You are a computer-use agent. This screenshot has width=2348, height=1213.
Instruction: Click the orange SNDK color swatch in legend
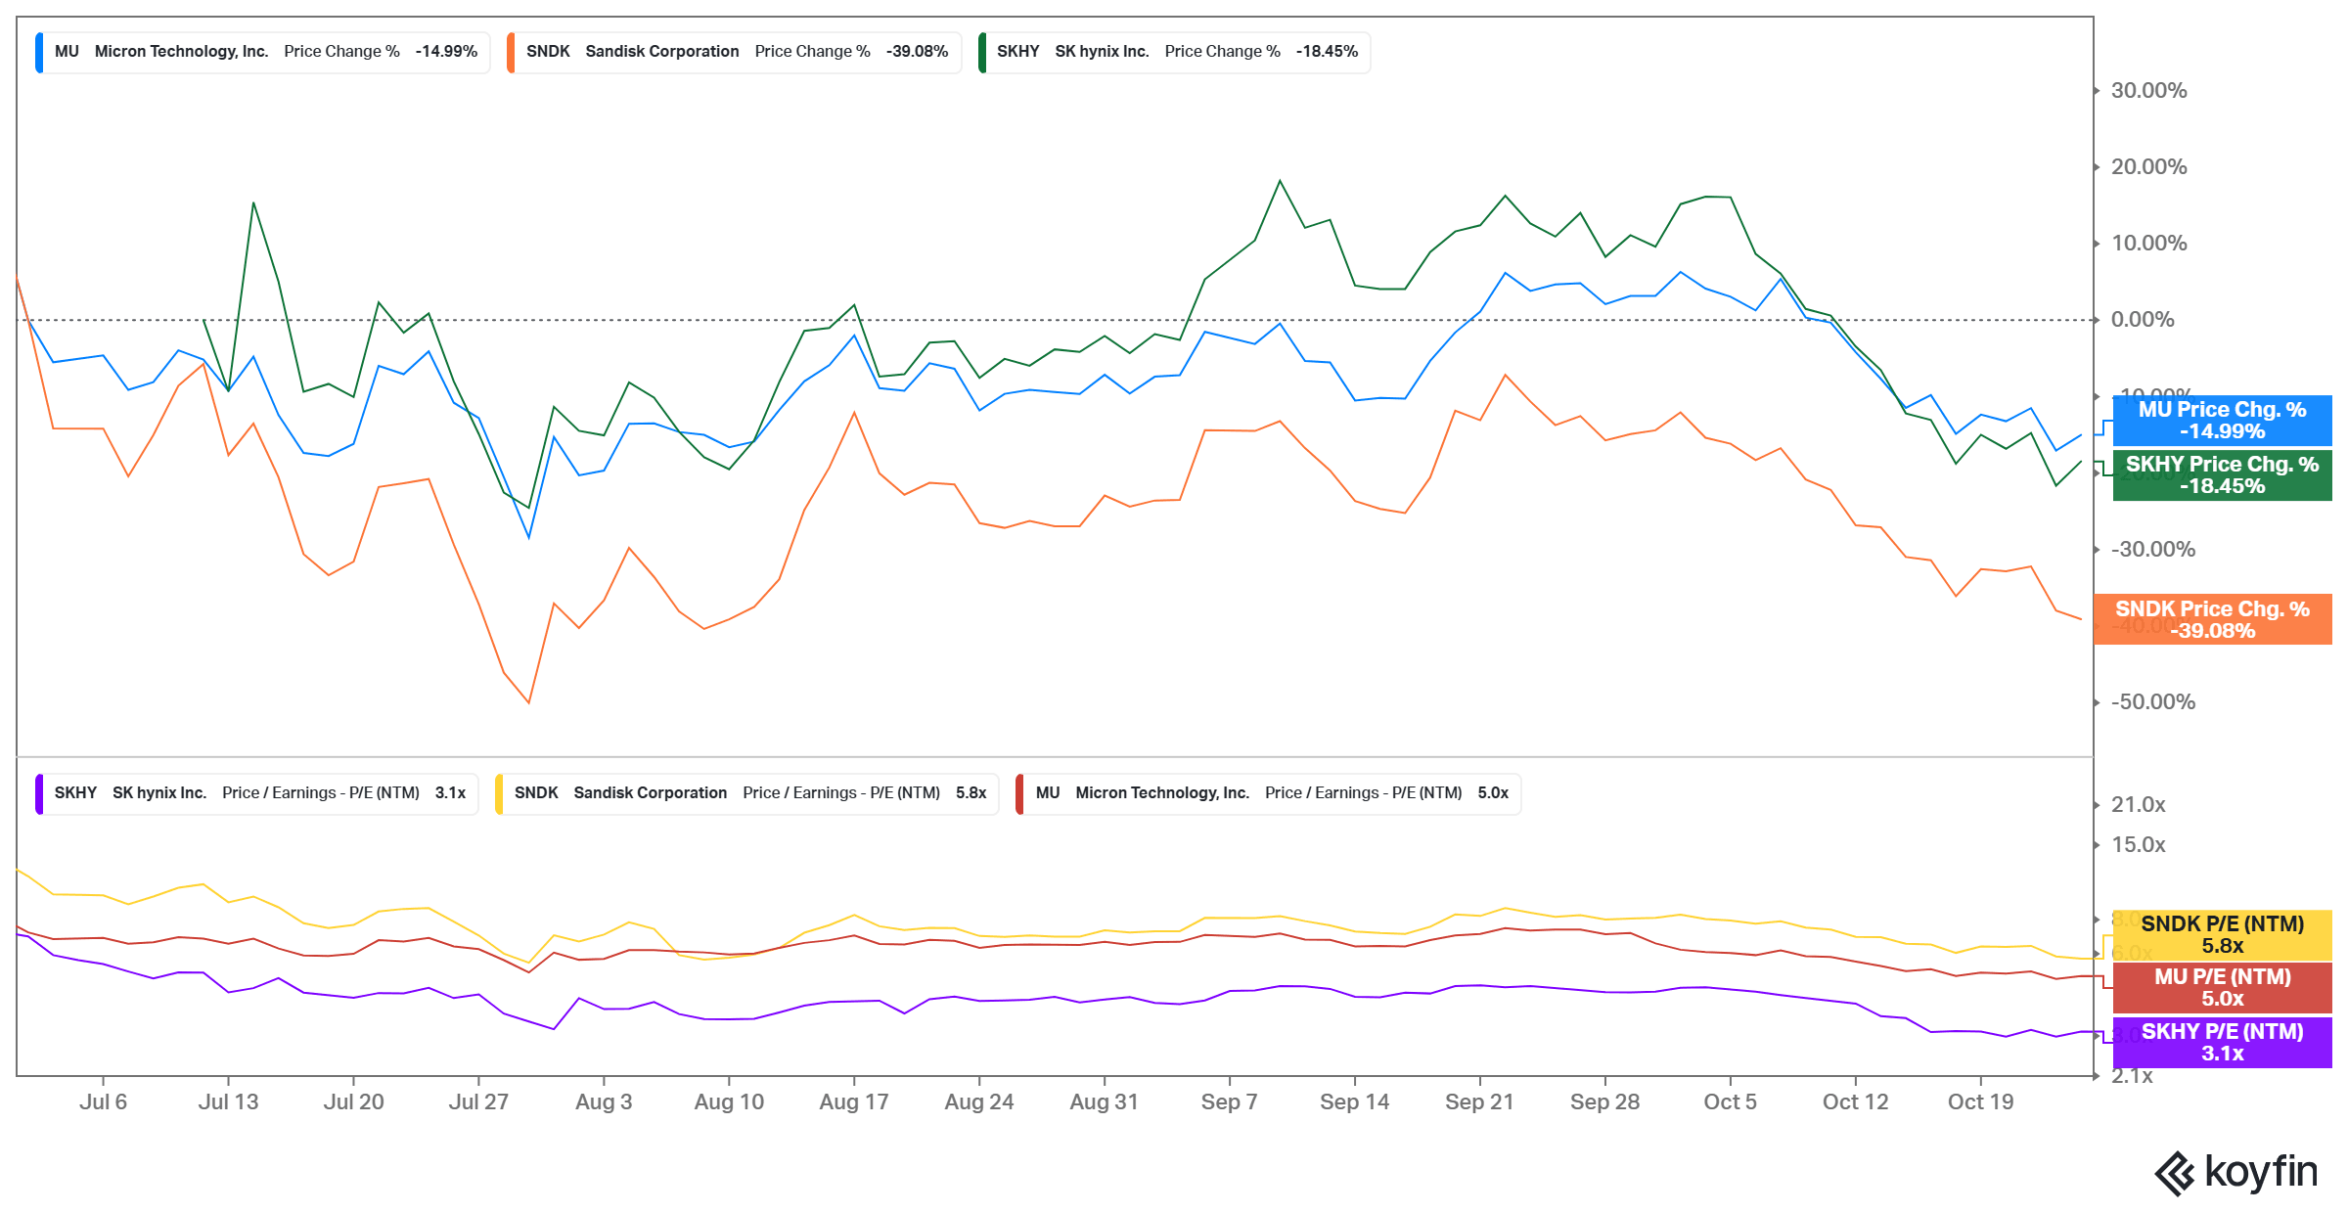(511, 52)
